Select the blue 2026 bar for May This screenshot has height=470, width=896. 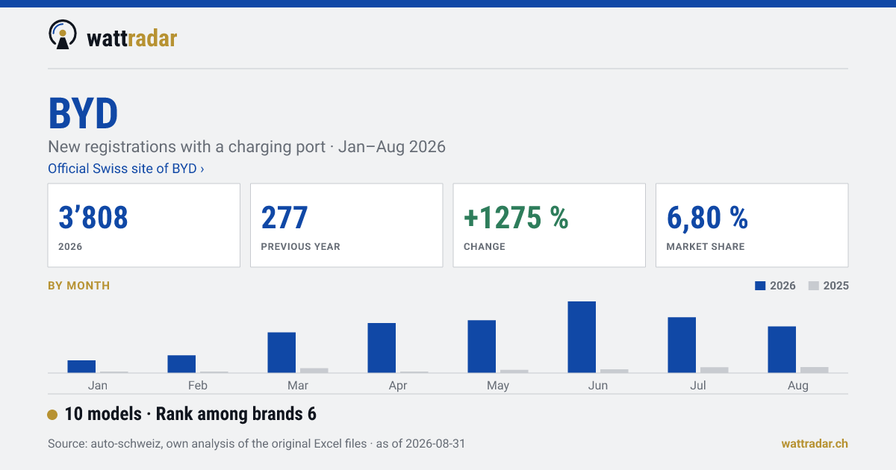(x=482, y=346)
